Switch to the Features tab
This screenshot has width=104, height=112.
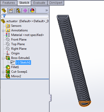click(x=9, y=3)
